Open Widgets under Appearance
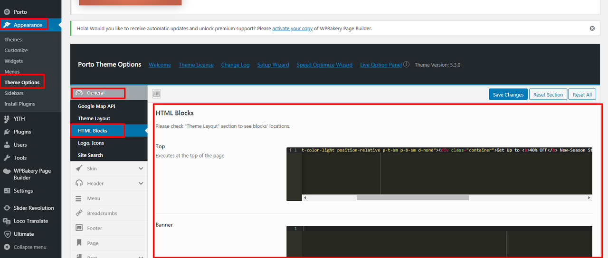Screen dimensions: 608x258 coord(14,61)
